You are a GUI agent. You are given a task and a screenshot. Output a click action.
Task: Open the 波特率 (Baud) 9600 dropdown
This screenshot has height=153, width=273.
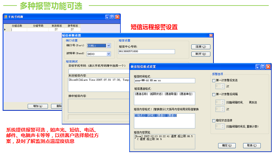coord(109,54)
